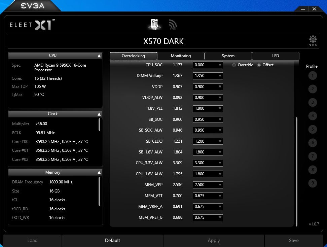
Task: Open MEM_VPP voltage dropdown
Action: [x=208, y=185]
